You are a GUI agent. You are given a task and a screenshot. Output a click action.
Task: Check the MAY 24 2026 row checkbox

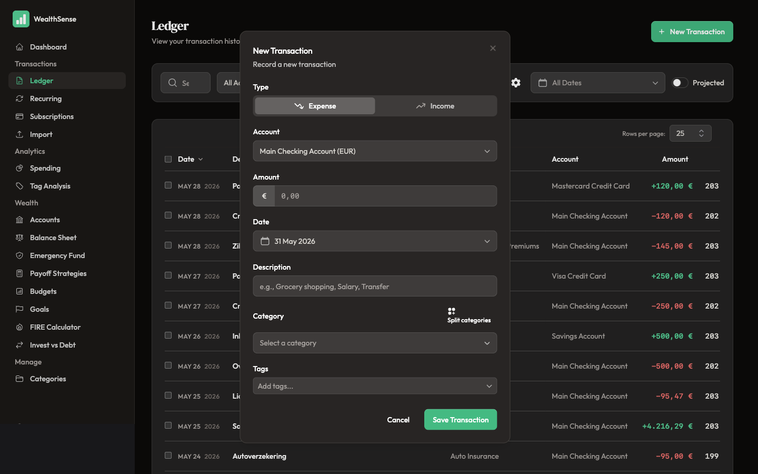[x=168, y=456]
